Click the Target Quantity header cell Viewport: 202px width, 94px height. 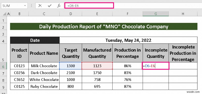click(x=71, y=53)
